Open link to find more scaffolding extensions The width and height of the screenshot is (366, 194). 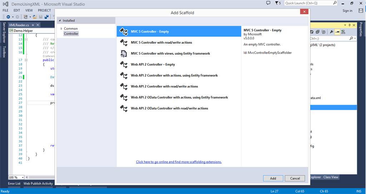(x=179, y=162)
